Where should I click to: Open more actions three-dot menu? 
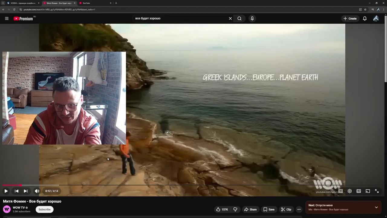(x=299, y=210)
